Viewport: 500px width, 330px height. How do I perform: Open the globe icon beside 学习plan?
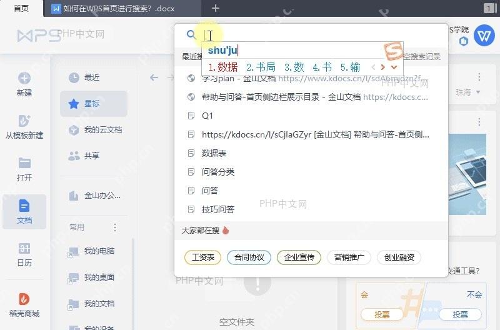[191, 78]
